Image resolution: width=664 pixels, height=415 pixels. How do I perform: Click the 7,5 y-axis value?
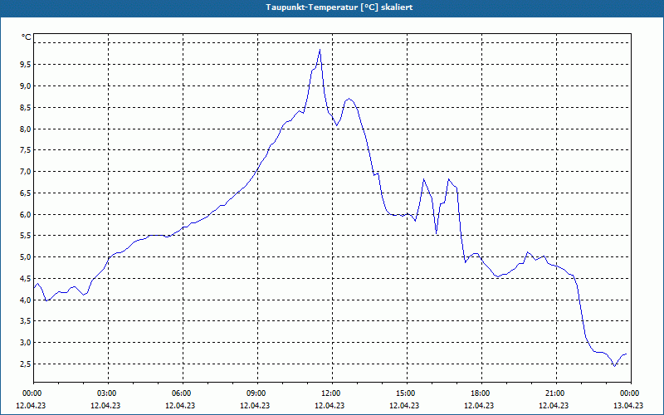(x=26, y=150)
